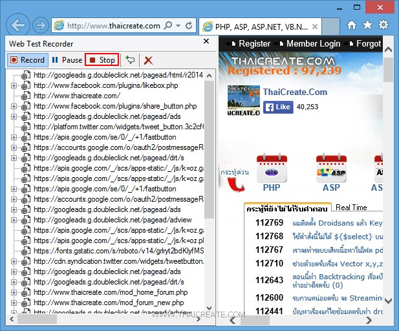Go forward with the browser Forward arrow
Image resolution: width=399 pixels, height=331 pixels.
tap(40, 25)
